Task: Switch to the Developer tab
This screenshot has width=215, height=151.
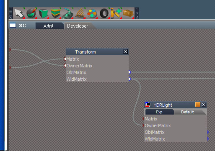Action: coord(78,26)
